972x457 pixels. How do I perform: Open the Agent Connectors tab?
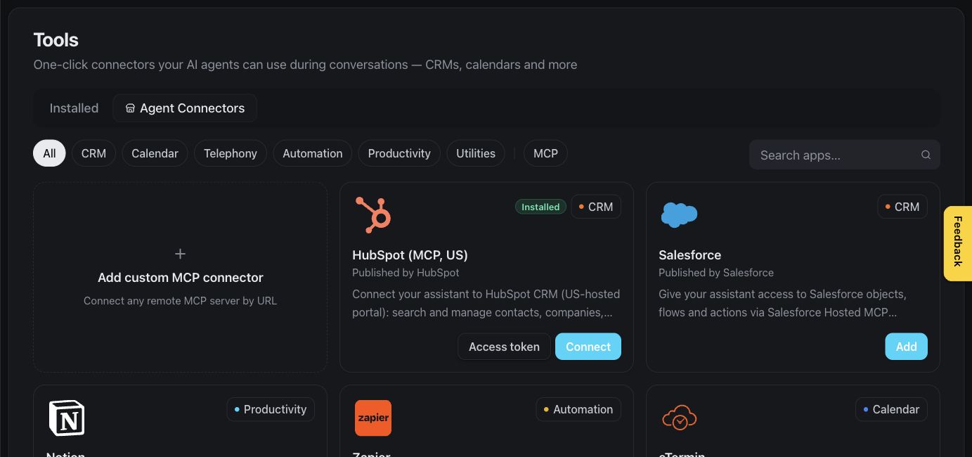[x=185, y=108]
